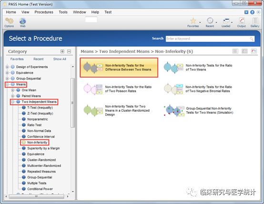The height and width of the screenshot is (204, 264).
Task: Open the Web globe icon
Action: tap(23, 22)
